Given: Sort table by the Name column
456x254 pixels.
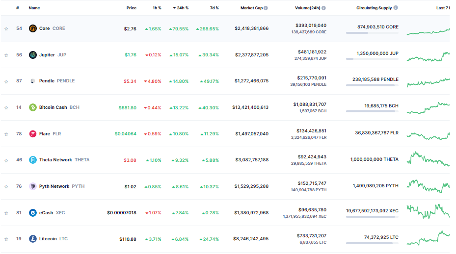Looking at the screenshot, I should [x=34, y=8].
